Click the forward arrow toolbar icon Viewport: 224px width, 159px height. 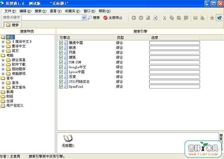click(x=141, y=18)
